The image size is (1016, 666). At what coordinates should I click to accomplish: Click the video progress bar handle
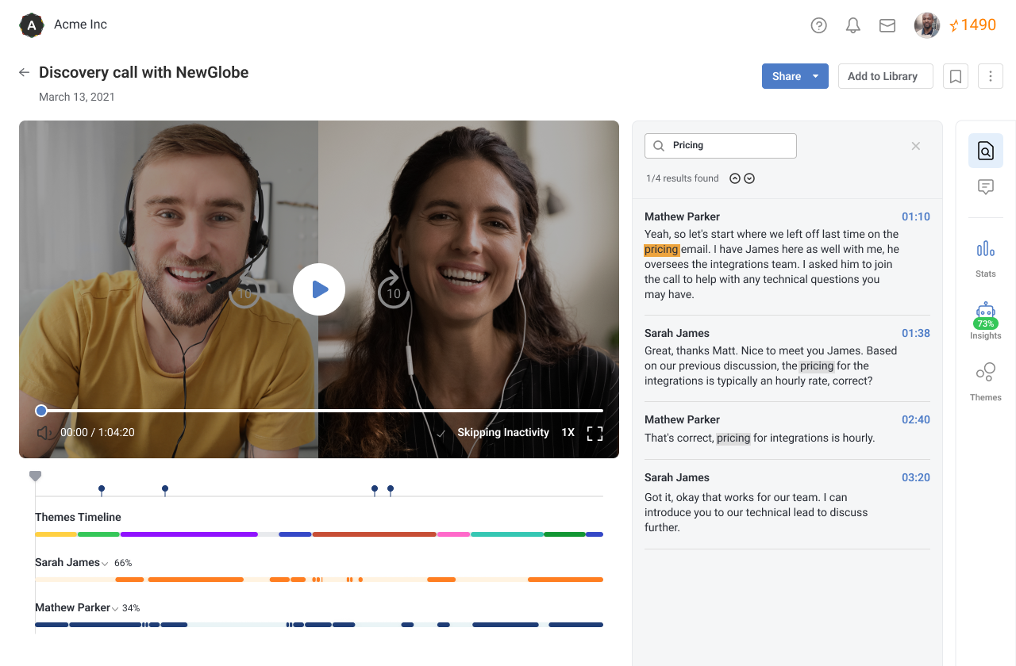(x=40, y=411)
